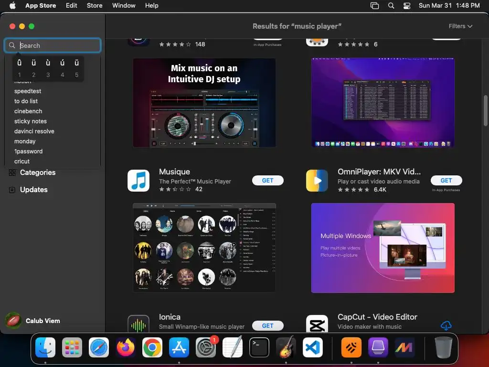
Task: Open the CapCut app icon
Action: pos(317,324)
